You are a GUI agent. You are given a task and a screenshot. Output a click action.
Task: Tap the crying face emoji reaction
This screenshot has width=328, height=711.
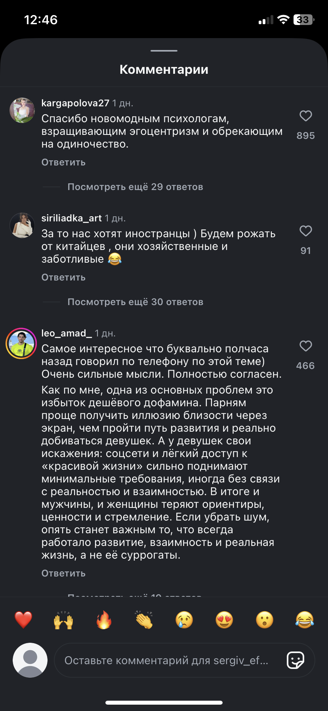coord(184,620)
